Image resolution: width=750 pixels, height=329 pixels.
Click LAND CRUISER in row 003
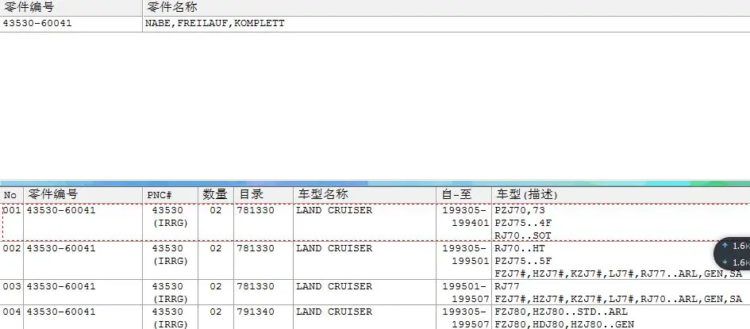pyautogui.click(x=334, y=286)
